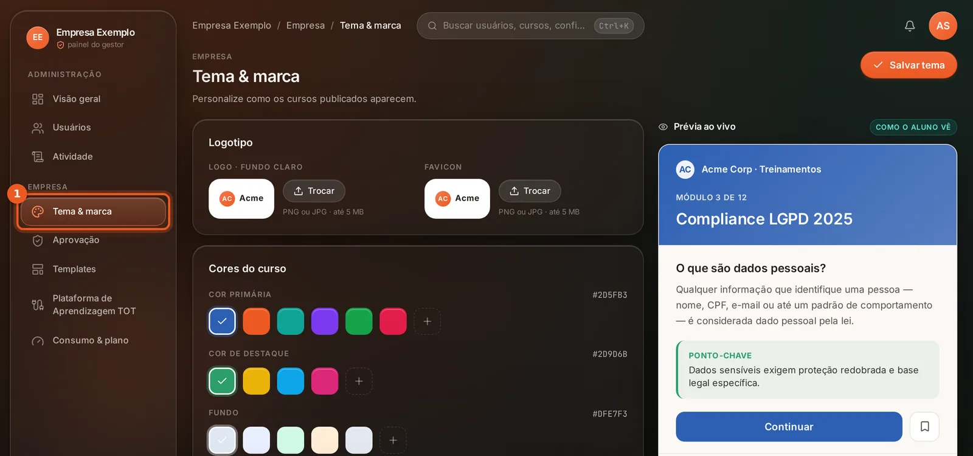Click the EE company logo badge
Screen dimensions: 973x456
(38, 38)
